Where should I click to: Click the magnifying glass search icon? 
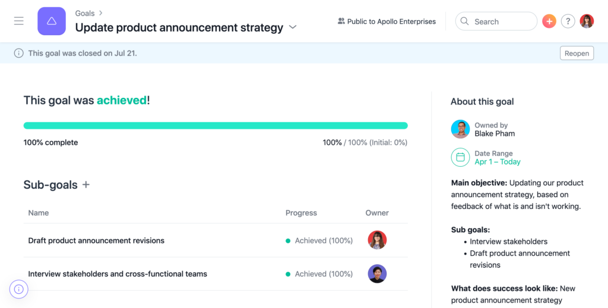point(464,21)
